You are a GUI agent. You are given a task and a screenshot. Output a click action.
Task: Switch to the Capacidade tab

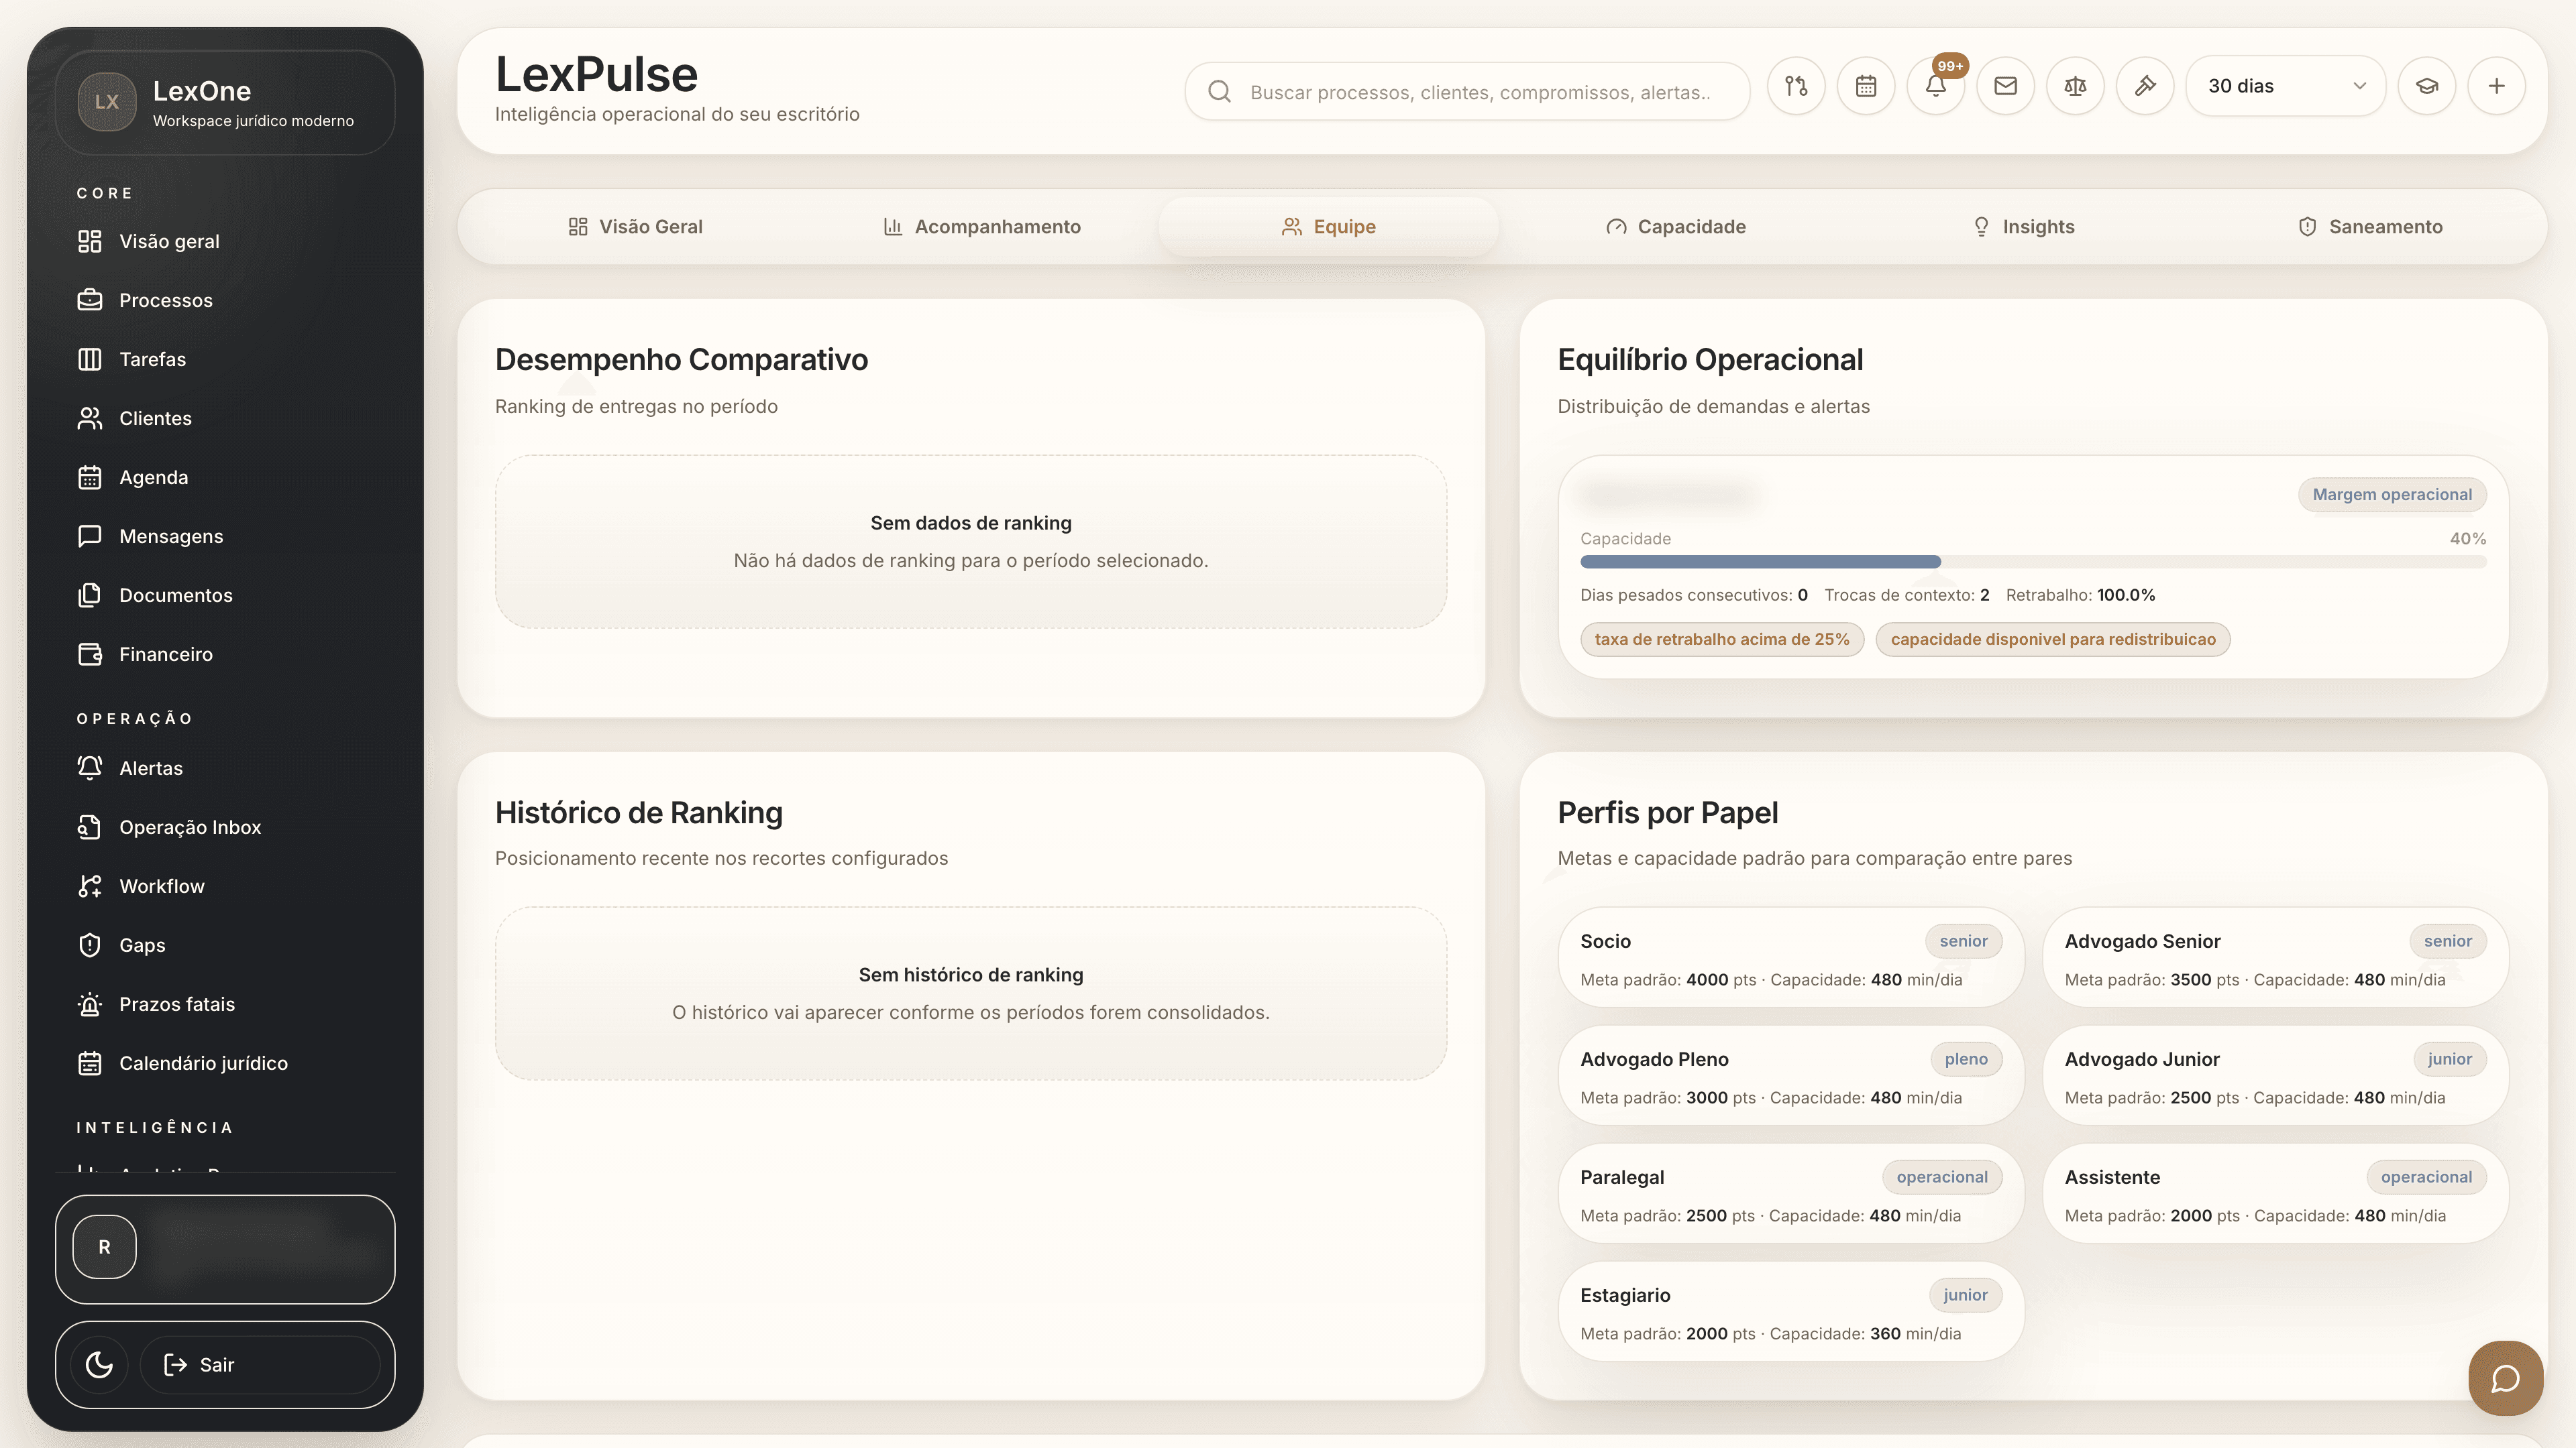1675,227
